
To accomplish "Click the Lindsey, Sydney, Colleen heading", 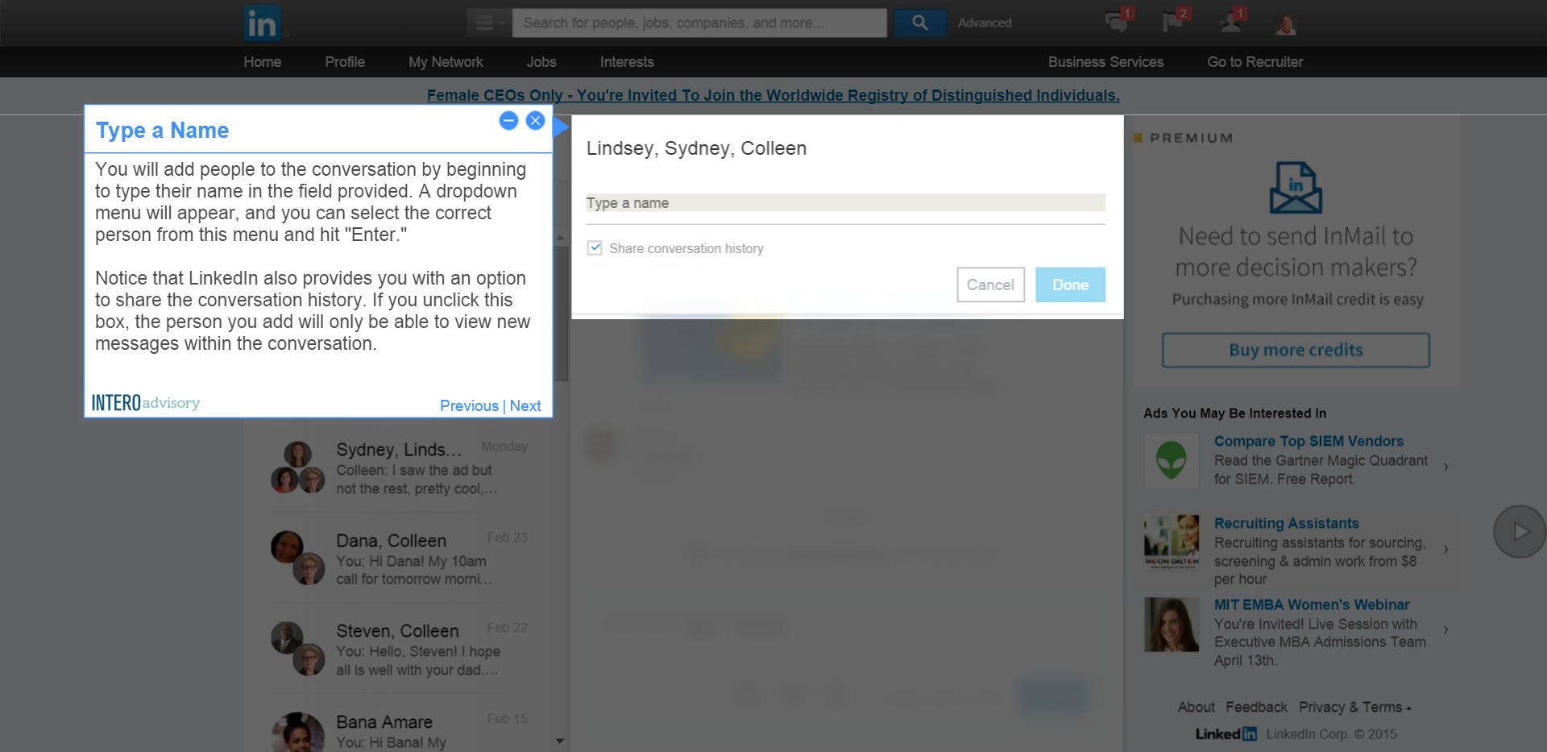I will coord(696,148).
